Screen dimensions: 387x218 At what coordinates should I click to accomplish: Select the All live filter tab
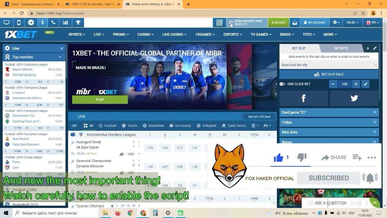[89, 126]
